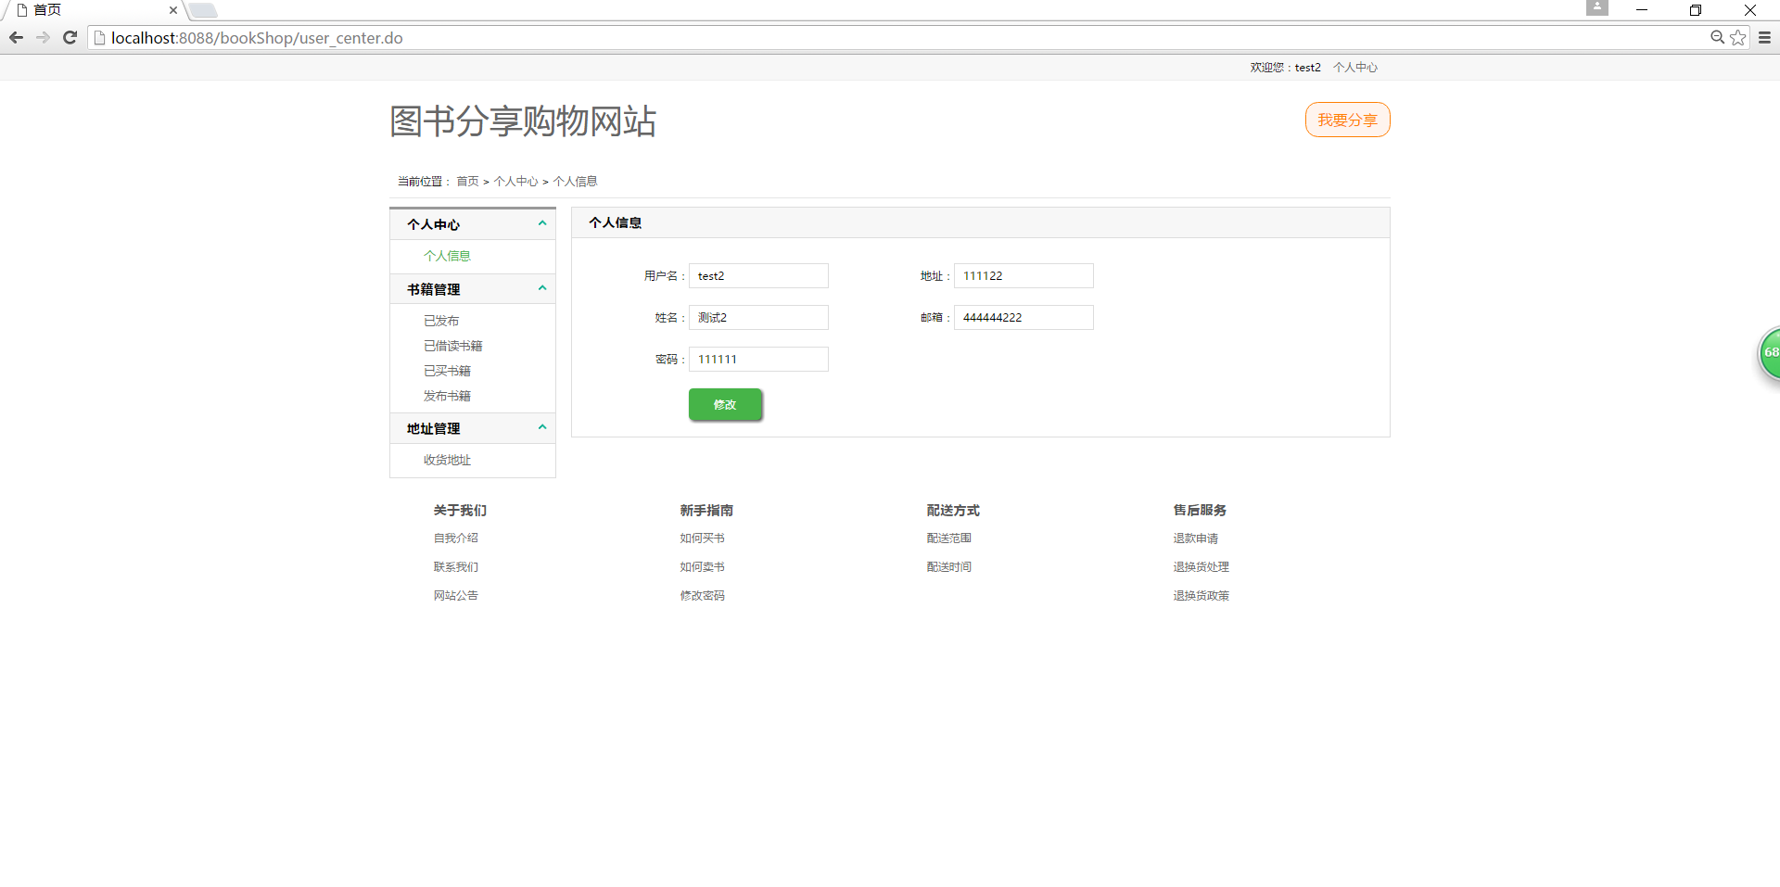
Task: Collapse the 地址管理 sidebar section
Action: pyautogui.click(x=542, y=427)
